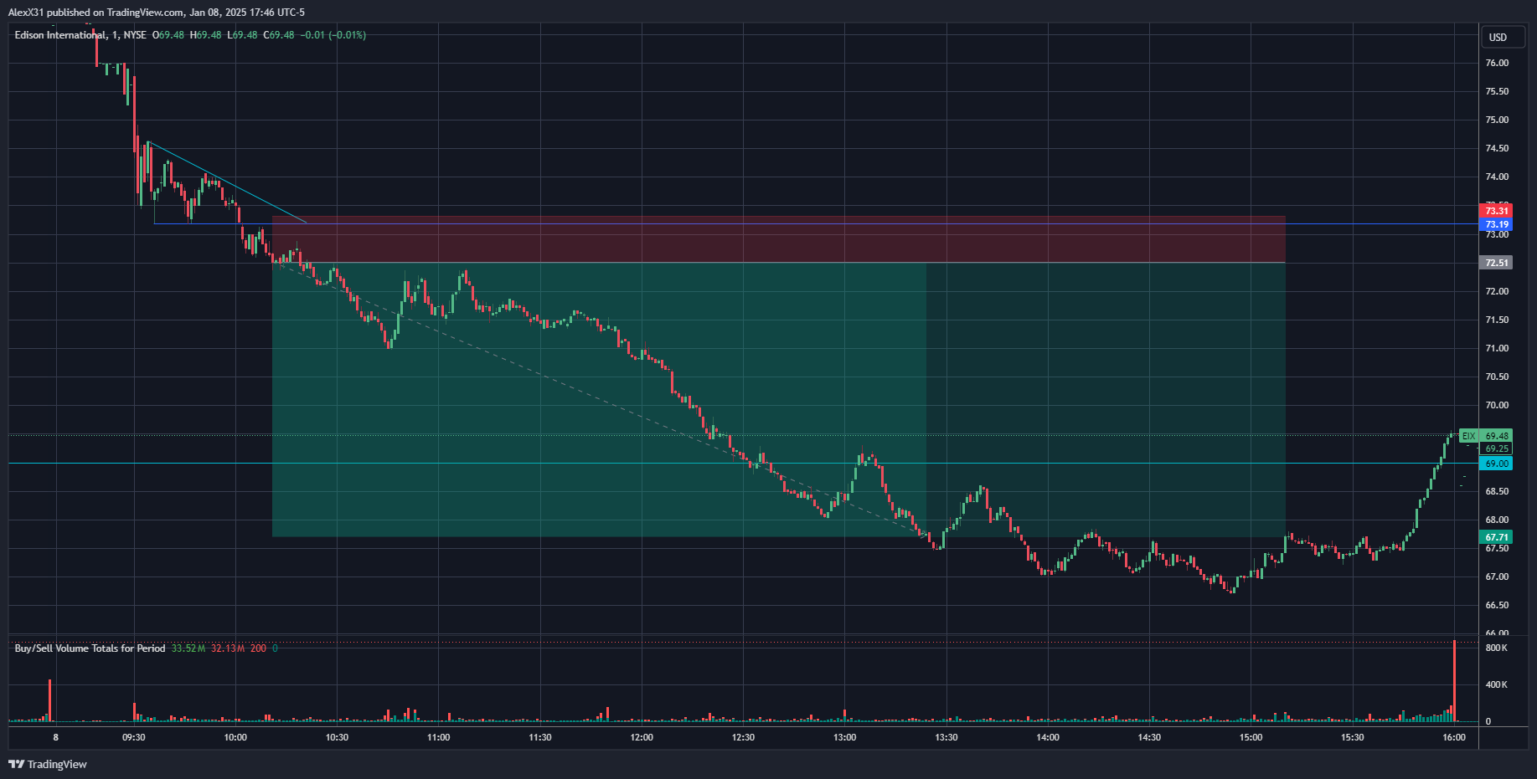Click the 13:00 time axis label
This screenshot has height=779, width=1537.
(844, 737)
